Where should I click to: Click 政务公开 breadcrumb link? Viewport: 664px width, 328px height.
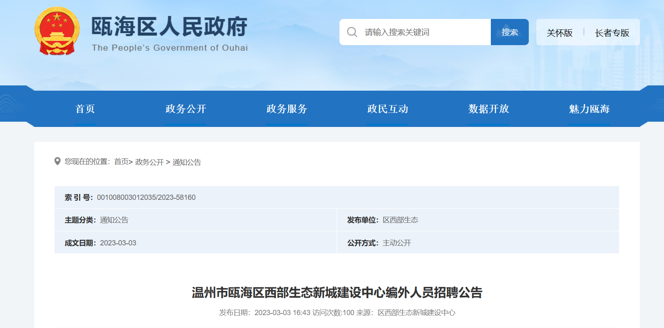(149, 162)
